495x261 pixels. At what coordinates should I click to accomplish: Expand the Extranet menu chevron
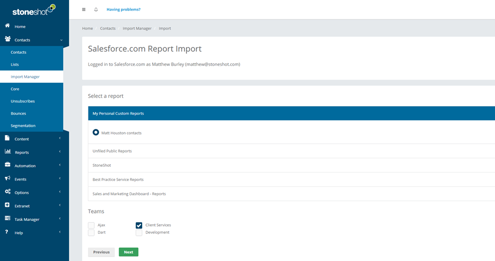[60, 205]
